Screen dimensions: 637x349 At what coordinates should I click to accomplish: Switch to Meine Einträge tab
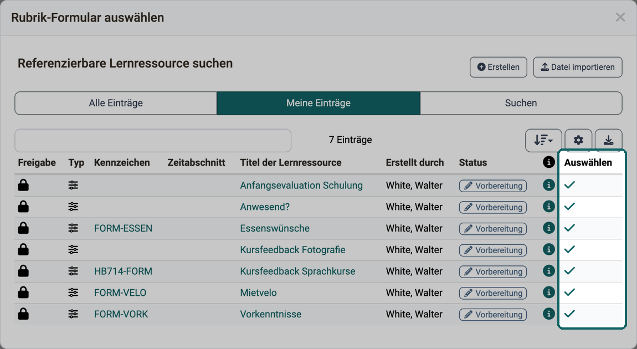pyautogui.click(x=318, y=103)
